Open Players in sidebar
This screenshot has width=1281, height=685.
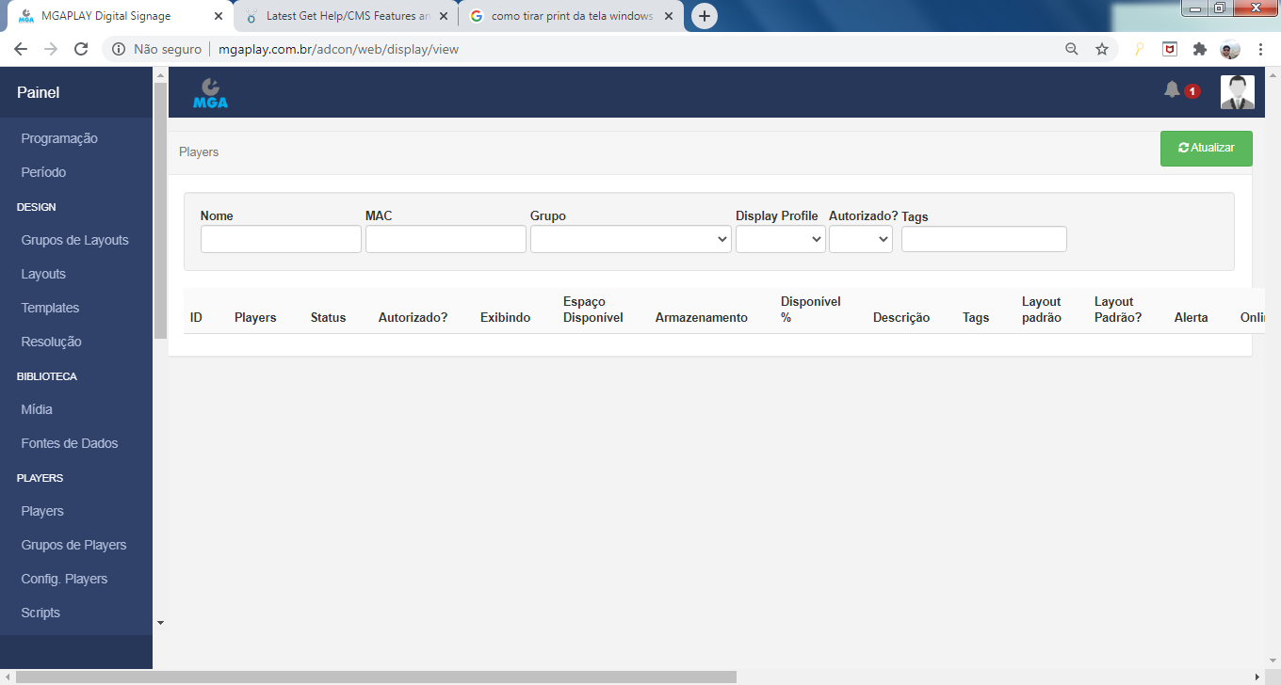[42, 511]
